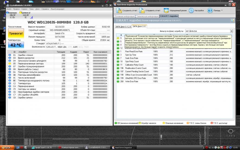The height and width of the screenshot is (150, 240).
Task: Click yellow status dot of attribute 05 row
Action: [x=10, y=63]
